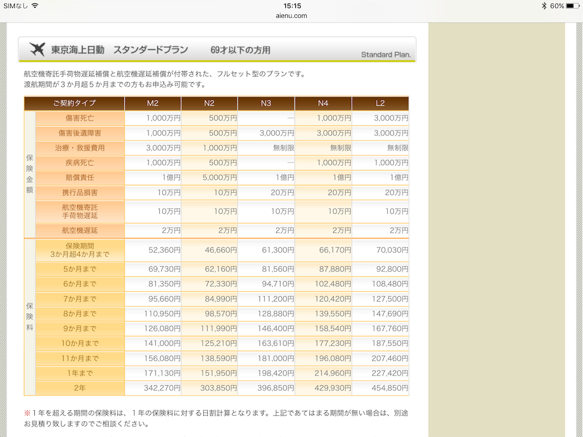Image resolution: width=583 pixels, height=437 pixels.
Task: Tap the Wi-Fi status icon
Action: coord(35,6)
